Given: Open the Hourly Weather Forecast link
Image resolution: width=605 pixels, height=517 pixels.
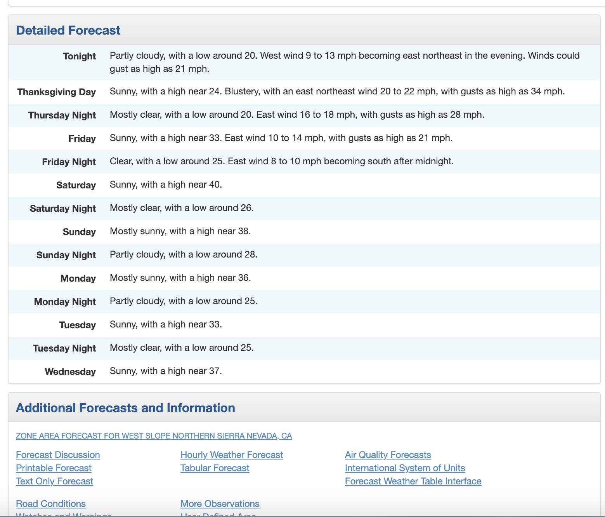Looking at the screenshot, I should (x=232, y=455).
